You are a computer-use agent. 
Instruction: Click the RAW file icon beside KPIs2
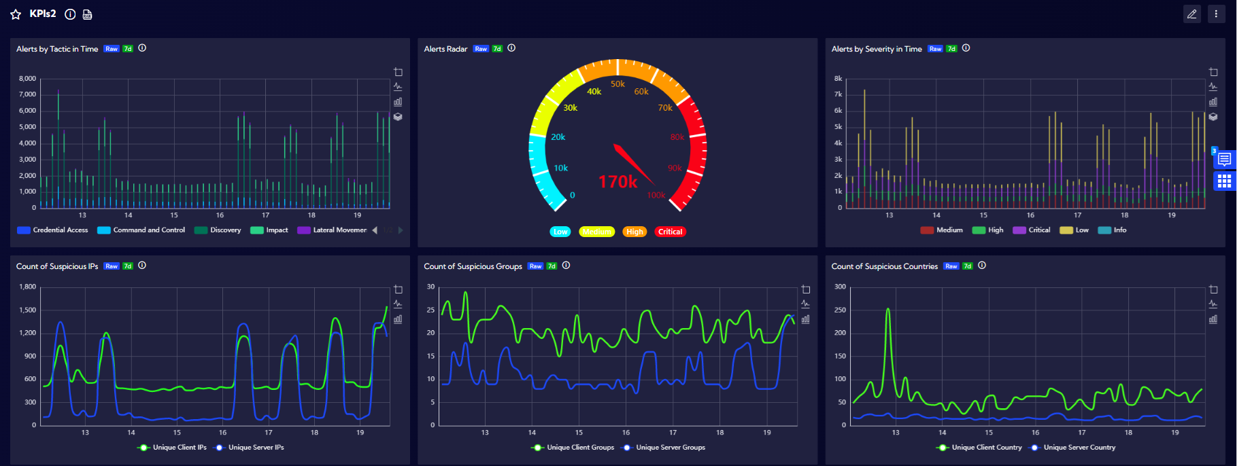coord(87,14)
